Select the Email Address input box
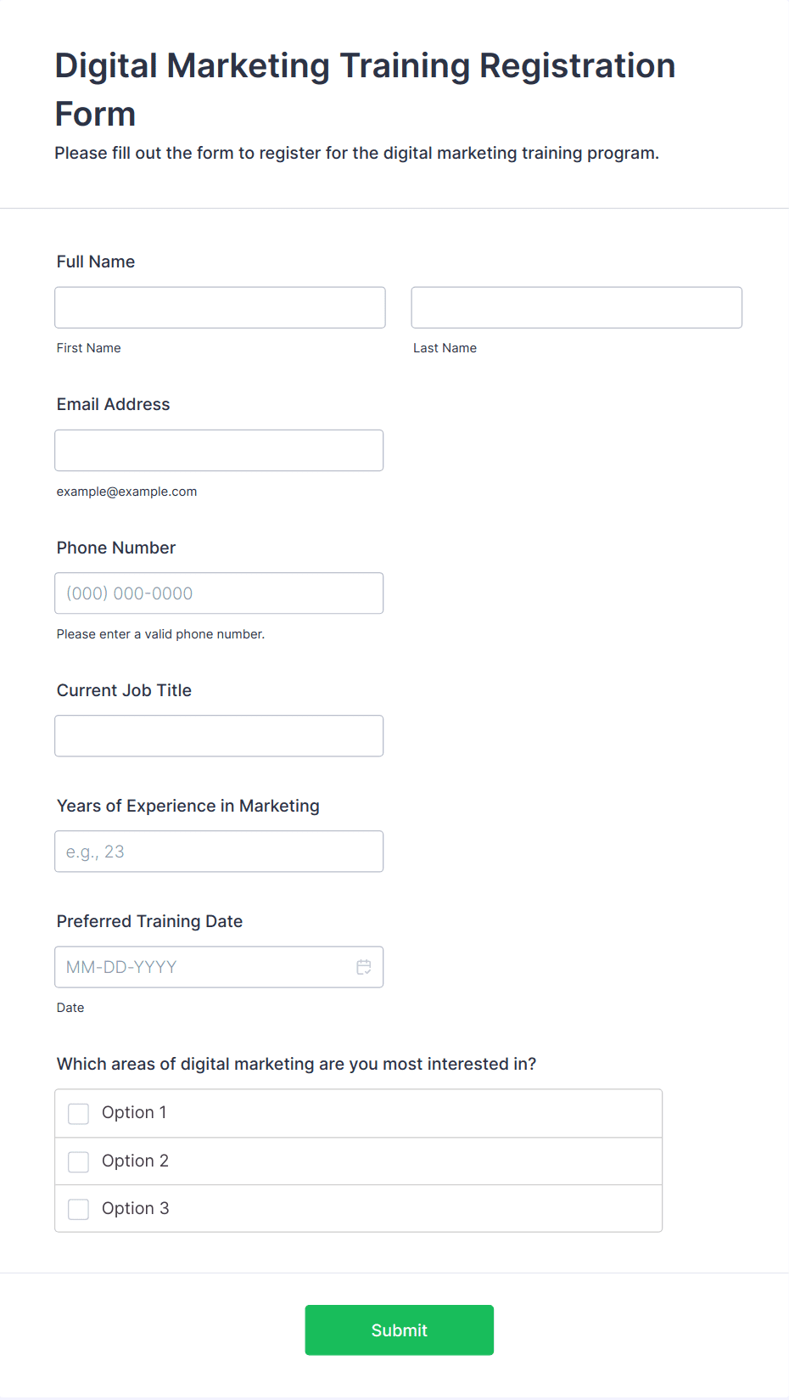Viewport: 789px width, 1400px height. [219, 450]
